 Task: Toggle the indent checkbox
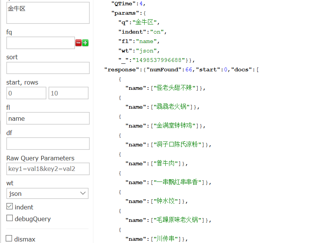(x=9, y=206)
